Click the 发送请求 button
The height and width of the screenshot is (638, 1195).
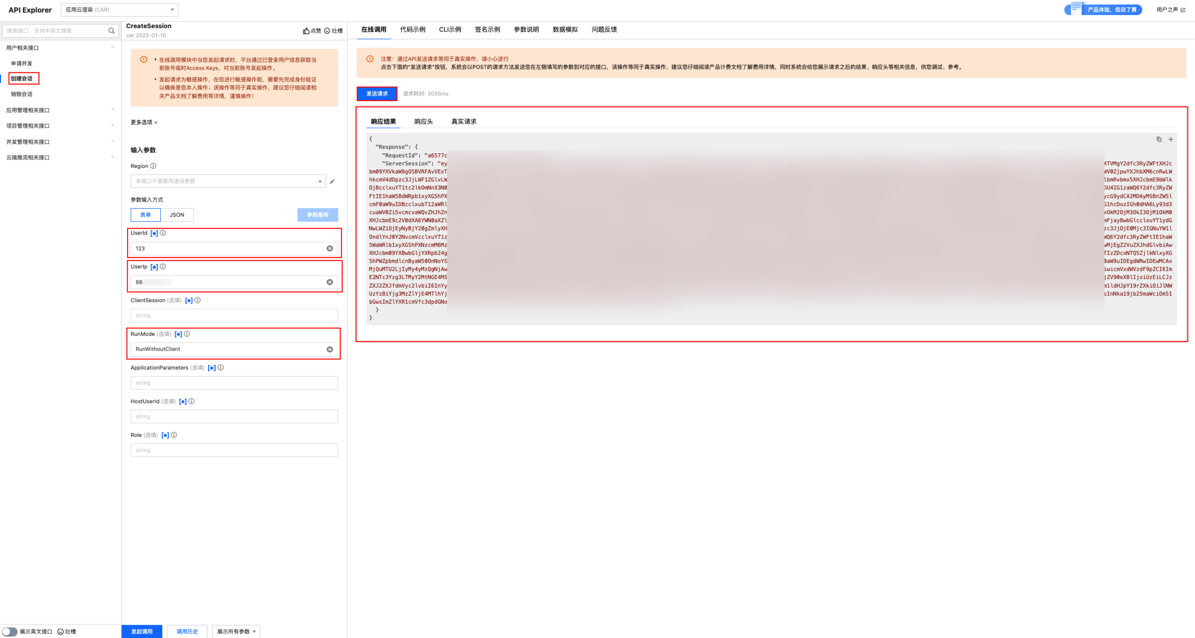coord(377,94)
